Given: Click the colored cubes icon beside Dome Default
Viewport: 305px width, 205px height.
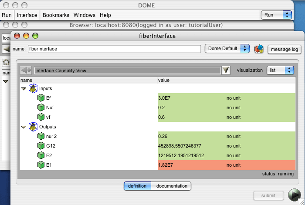Looking at the screenshot, I should tap(259, 49).
